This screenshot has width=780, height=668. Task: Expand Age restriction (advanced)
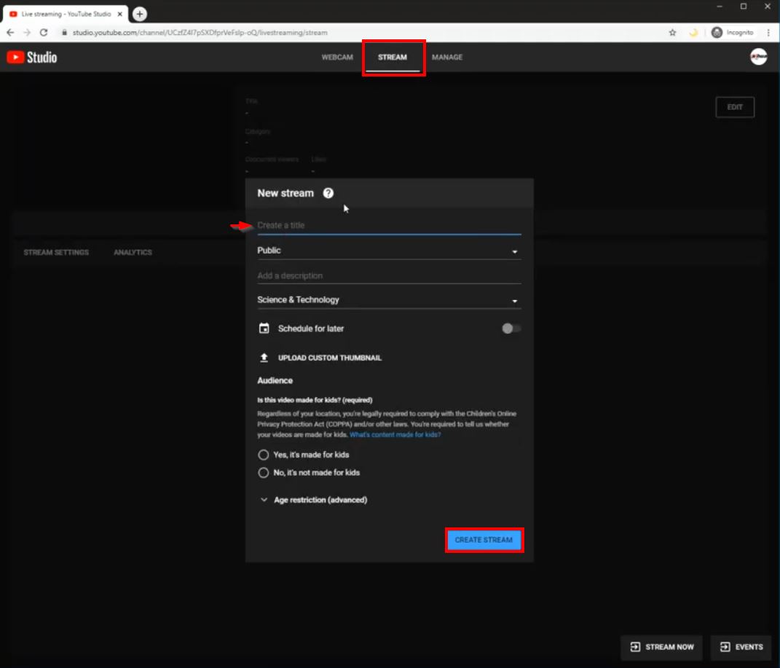314,500
